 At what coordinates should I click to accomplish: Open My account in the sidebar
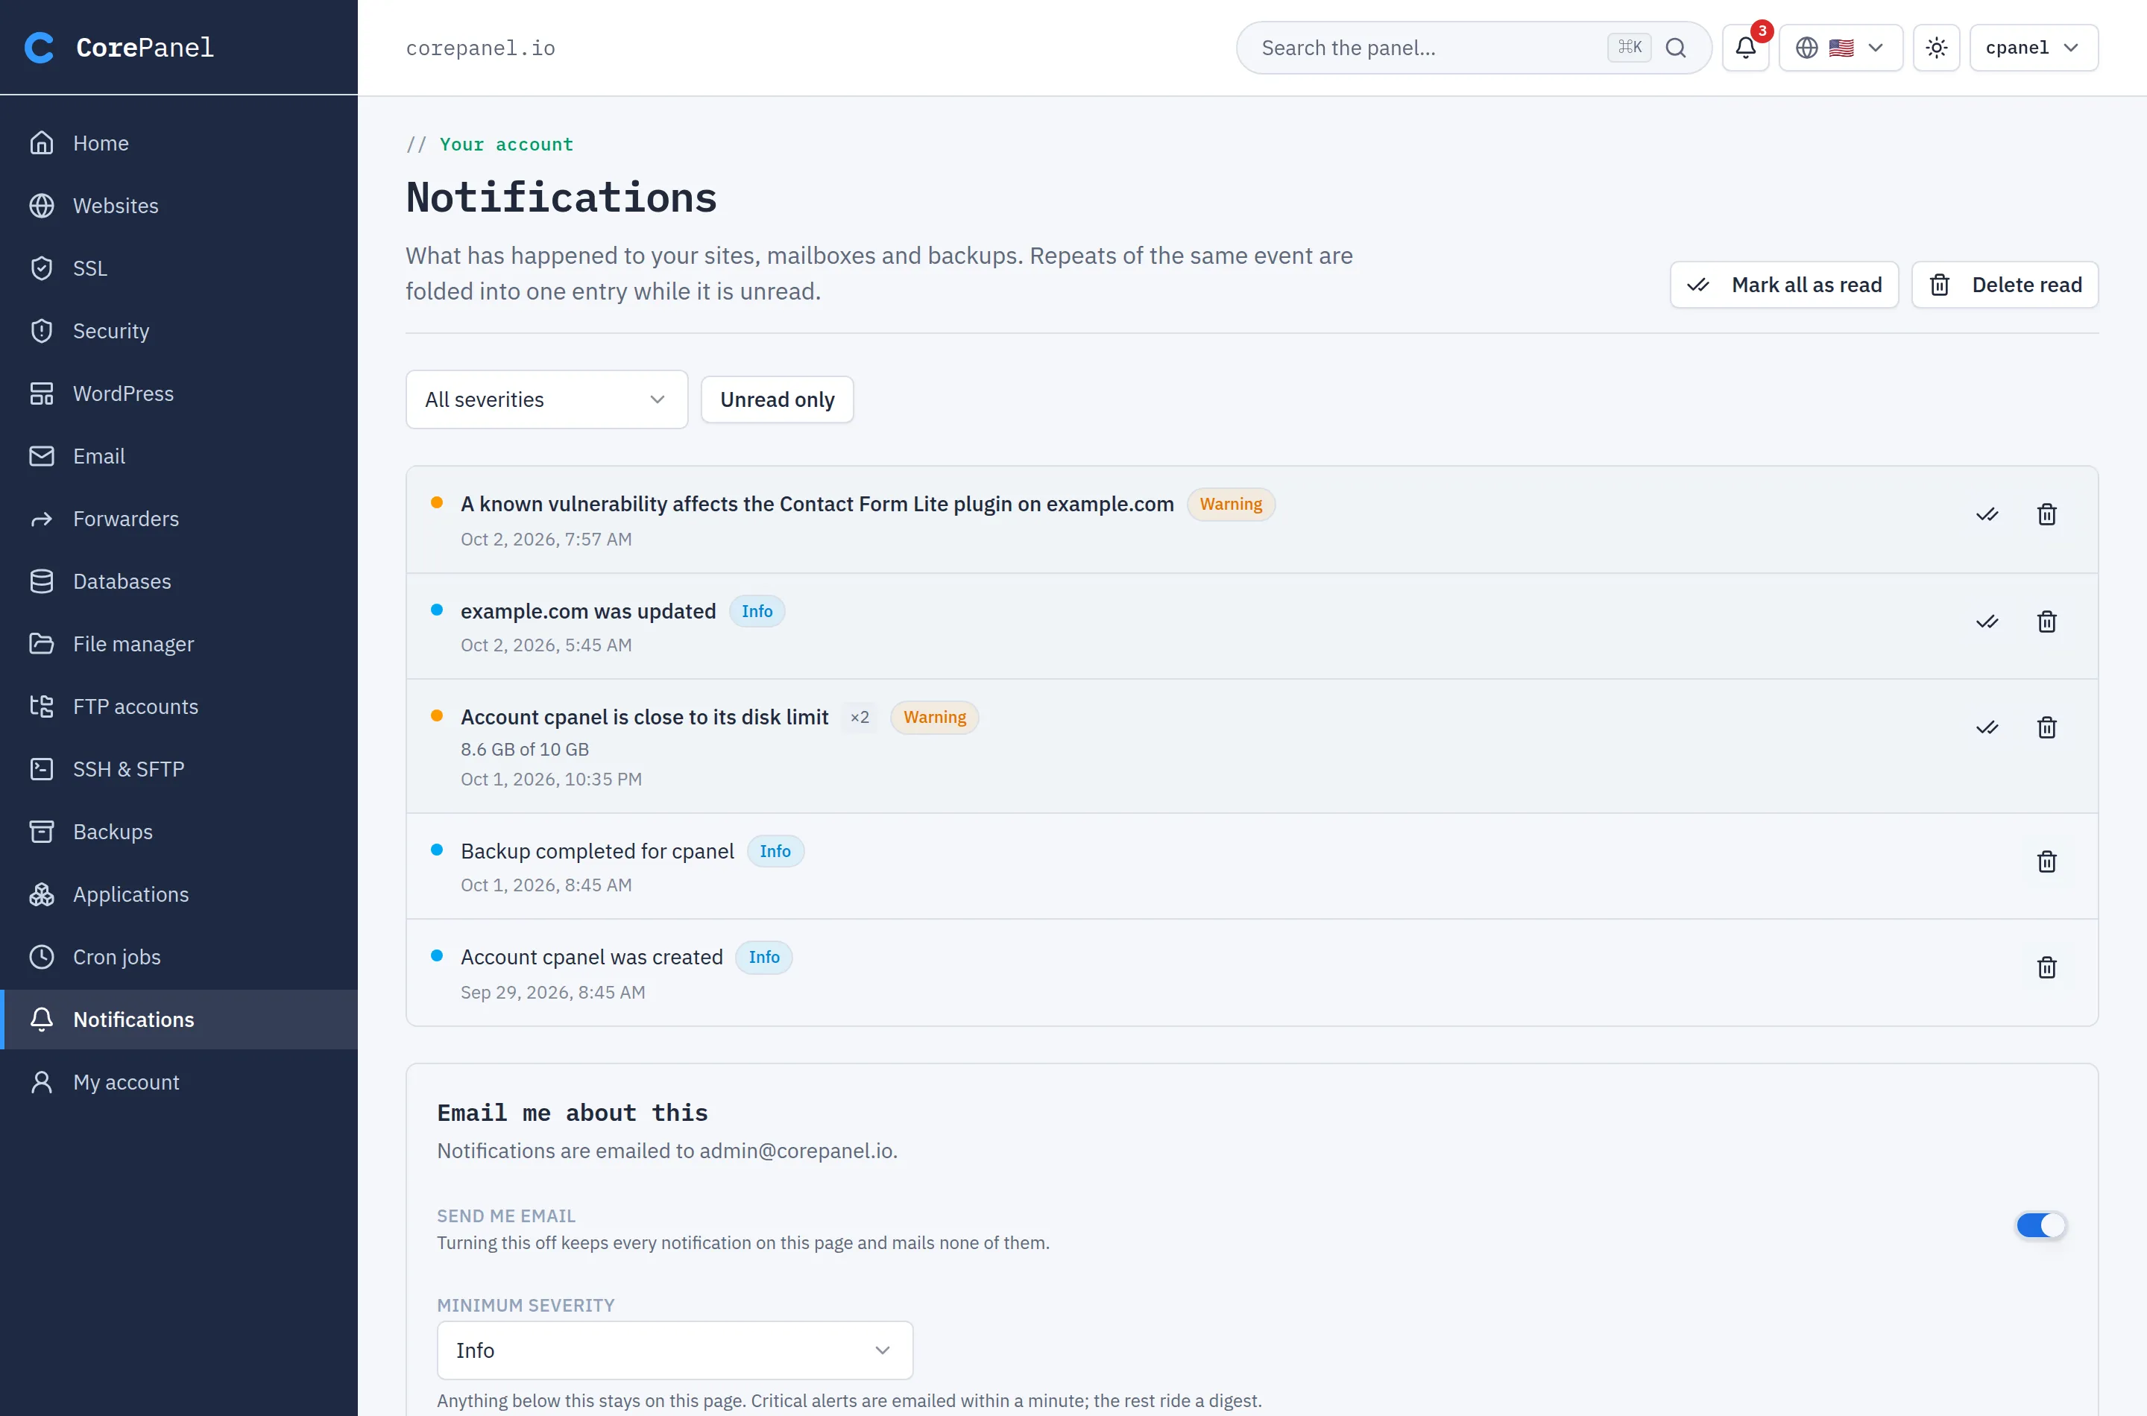tap(179, 1082)
